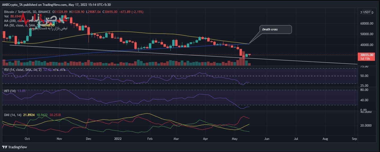380x152 pixels.
Task: Click the yellow DMI value 21.8924
Action: pos(29,116)
